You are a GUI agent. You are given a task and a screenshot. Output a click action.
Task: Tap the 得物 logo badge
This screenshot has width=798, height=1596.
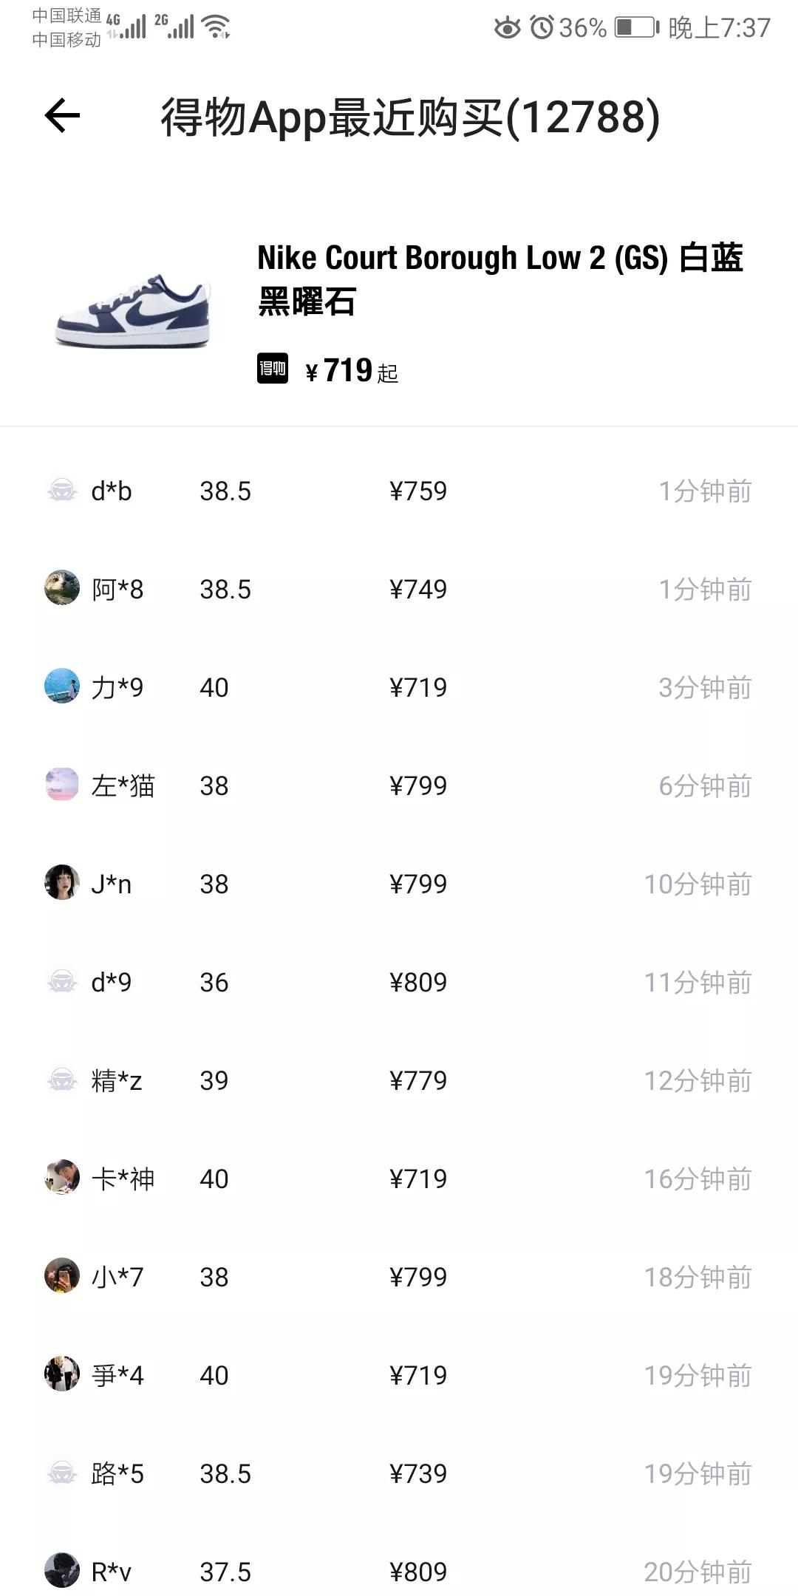click(x=273, y=369)
